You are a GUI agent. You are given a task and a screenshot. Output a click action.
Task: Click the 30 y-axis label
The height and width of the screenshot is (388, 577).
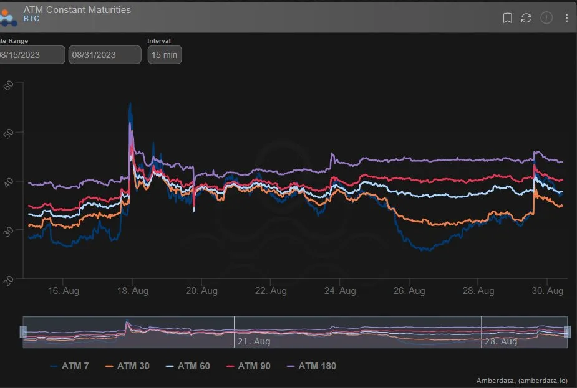tap(9, 232)
